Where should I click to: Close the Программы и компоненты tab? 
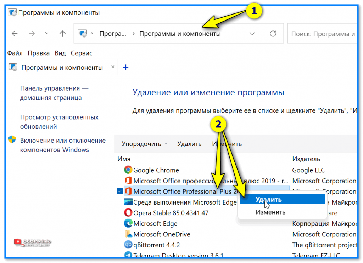click(x=113, y=67)
